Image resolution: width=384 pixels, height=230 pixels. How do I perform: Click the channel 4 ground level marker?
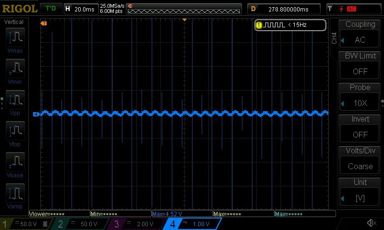[x=36, y=114]
